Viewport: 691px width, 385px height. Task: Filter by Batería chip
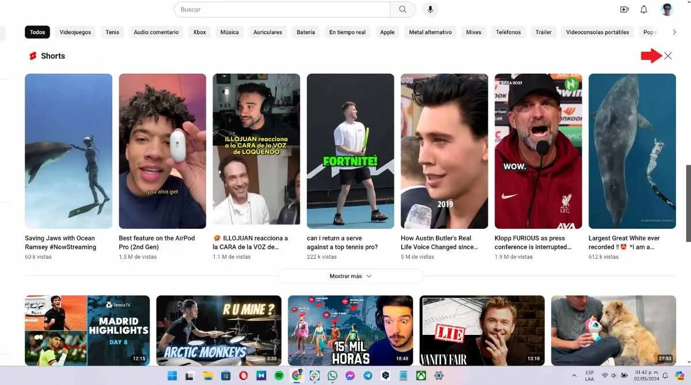click(306, 32)
